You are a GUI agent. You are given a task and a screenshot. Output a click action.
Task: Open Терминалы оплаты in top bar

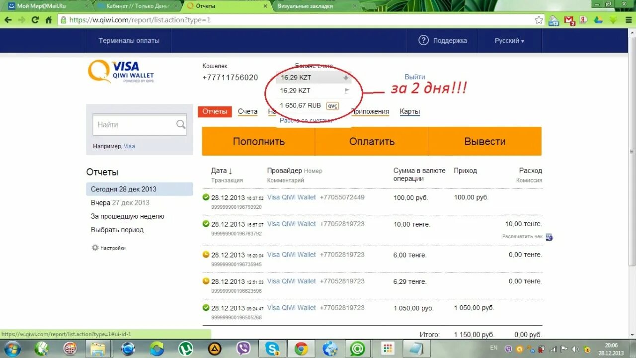pyautogui.click(x=129, y=41)
